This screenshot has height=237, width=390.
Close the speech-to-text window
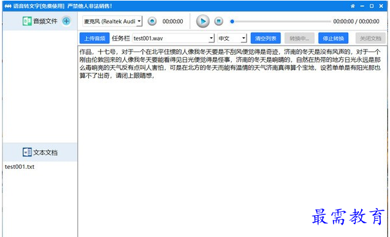[x=381, y=6]
